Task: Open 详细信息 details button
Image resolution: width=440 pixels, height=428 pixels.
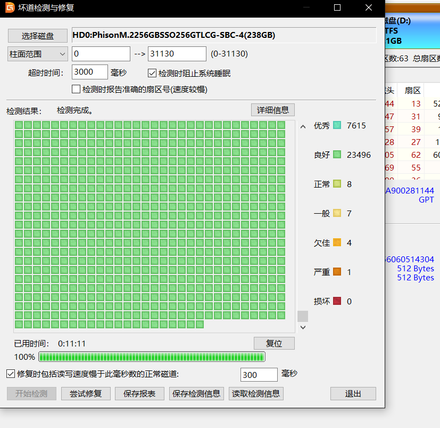Action: [x=272, y=110]
